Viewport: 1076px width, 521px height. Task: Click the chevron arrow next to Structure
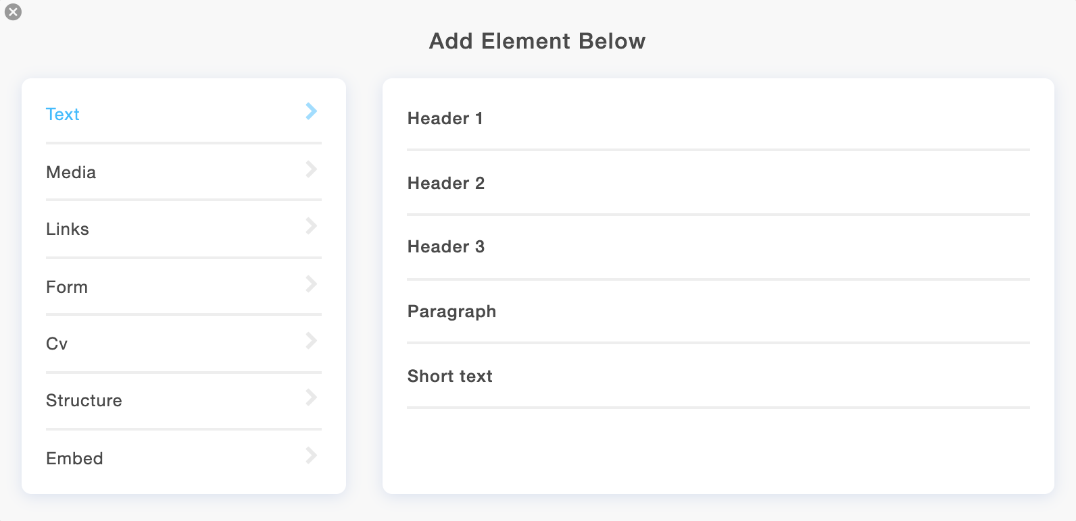[x=311, y=397]
